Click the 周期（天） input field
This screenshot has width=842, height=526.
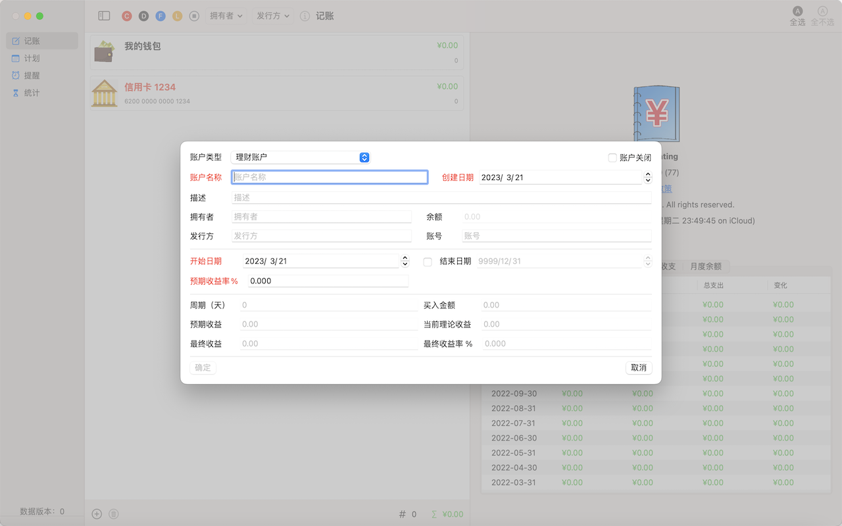(329, 305)
